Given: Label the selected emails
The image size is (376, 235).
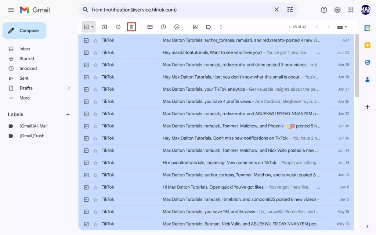Looking at the screenshot, I should click(209, 27).
